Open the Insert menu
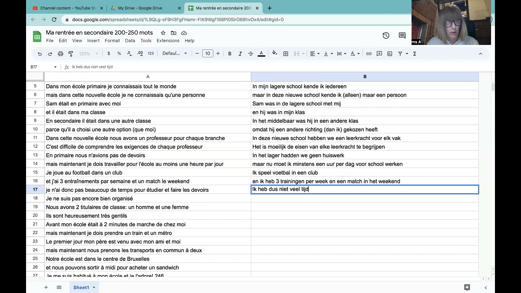This screenshot has width=521, height=293. (93, 41)
